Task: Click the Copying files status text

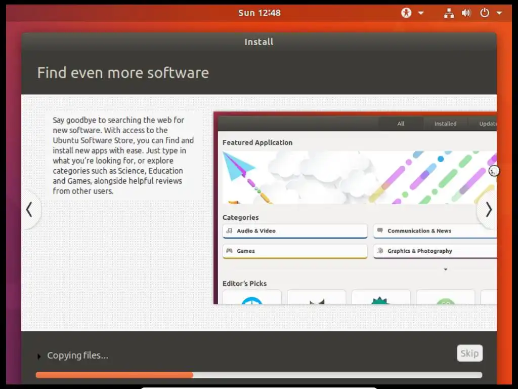Action: (77, 355)
